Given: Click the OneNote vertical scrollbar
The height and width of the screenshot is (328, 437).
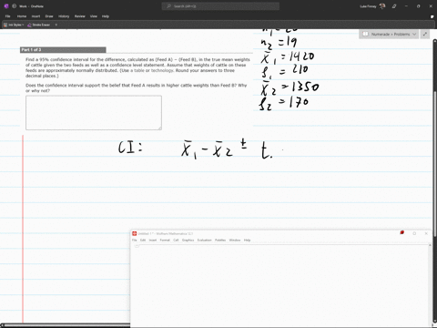Looking at the screenshot, I should 434,164.
